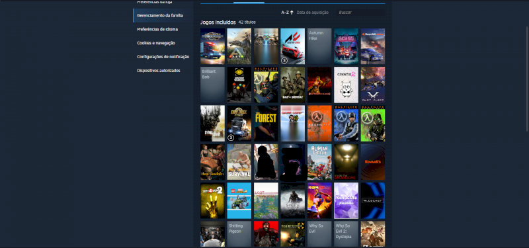Open American Truck Simulator cover
The height and width of the screenshot is (248, 529).
coord(212,46)
